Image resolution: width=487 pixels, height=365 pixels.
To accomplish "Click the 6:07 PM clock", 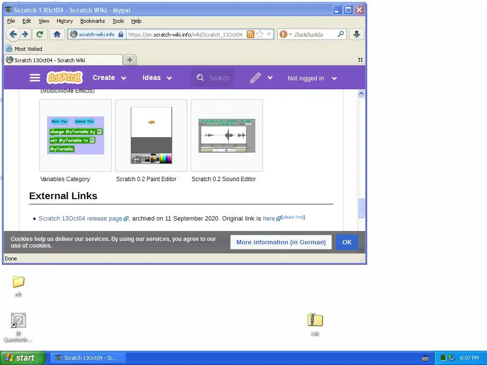I will click(469, 358).
